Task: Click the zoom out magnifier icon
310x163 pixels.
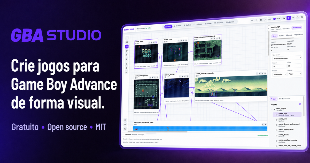Action: pyautogui.click(x=125, y=124)
